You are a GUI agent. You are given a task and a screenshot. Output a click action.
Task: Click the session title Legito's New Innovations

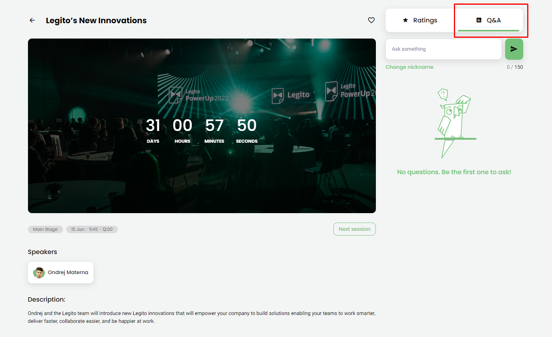(96, 20)
